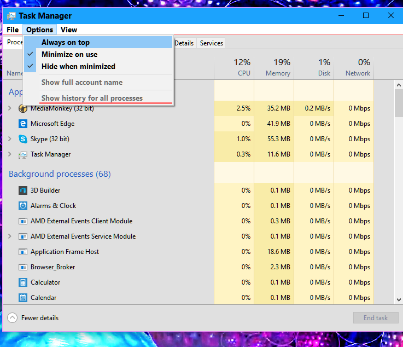This screenshot has height=347, width=403.
Task: Sort by the Disk column header
Action: tap(314, 67)
